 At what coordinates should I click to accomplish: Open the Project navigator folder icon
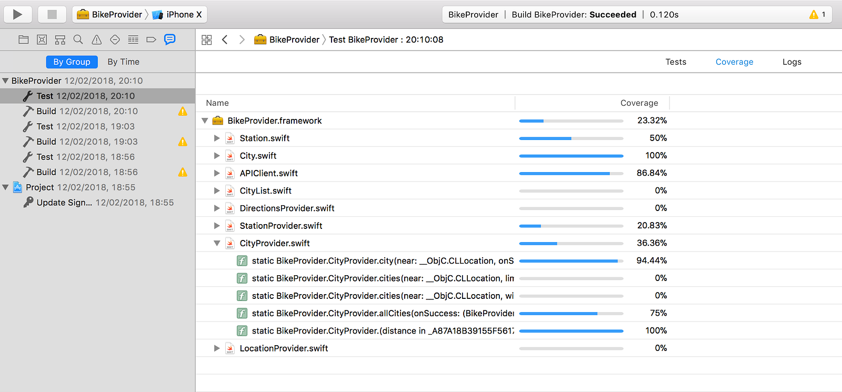(24, 39)
